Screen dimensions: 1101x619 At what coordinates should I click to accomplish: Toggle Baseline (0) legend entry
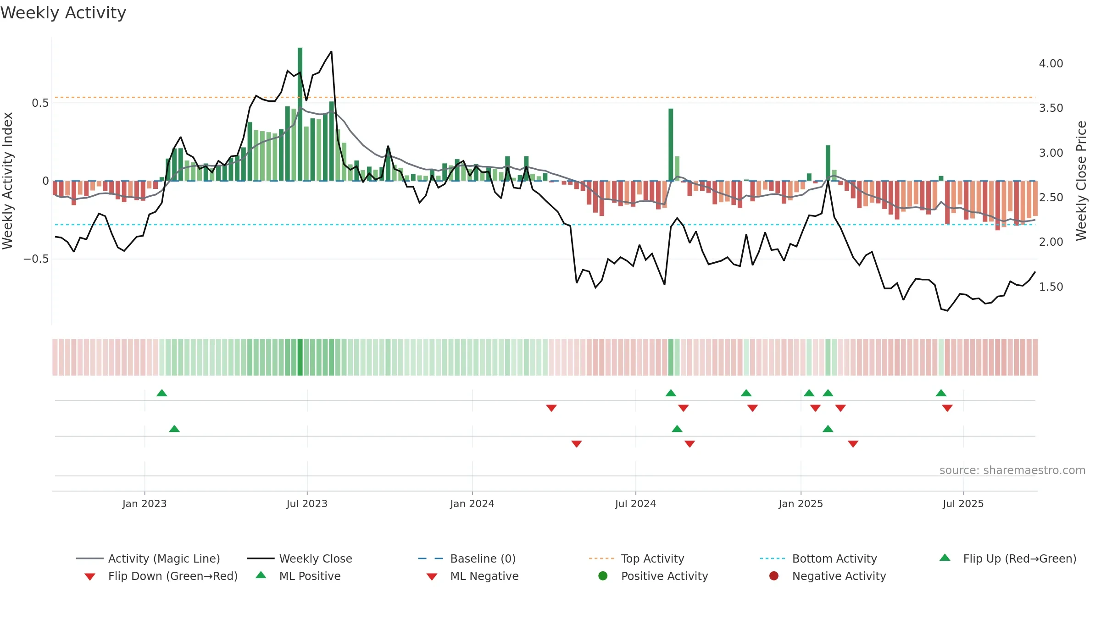tap(467, 558)
